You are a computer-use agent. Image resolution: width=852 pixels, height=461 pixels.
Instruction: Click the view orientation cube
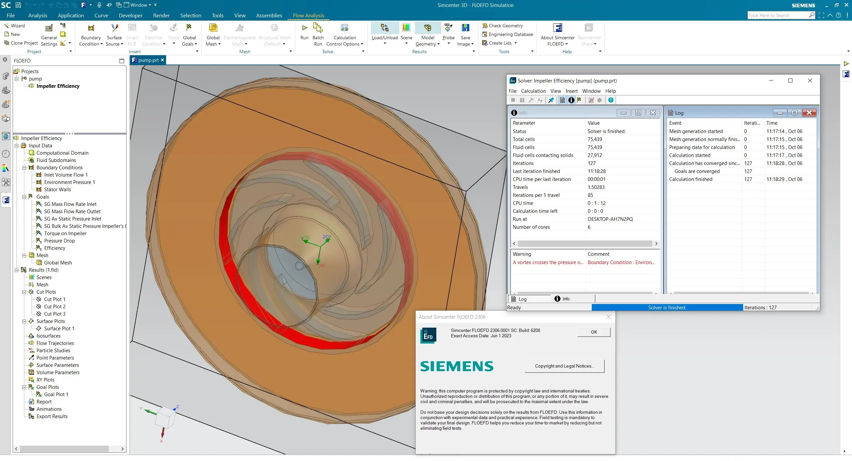coord(165,417)
